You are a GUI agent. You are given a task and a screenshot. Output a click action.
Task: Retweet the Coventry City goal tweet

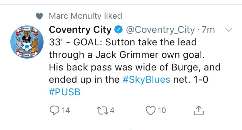click(x=103, y=110)
